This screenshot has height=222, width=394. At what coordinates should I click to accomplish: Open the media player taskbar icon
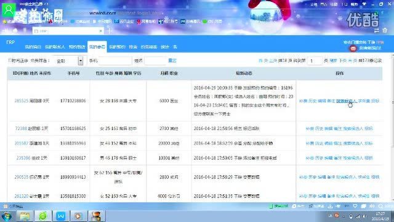click(x=78, y=216)
